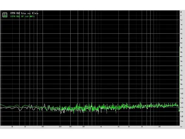
Task: Click the -102 label on the dB axis
Action: [x=182, y=89]
